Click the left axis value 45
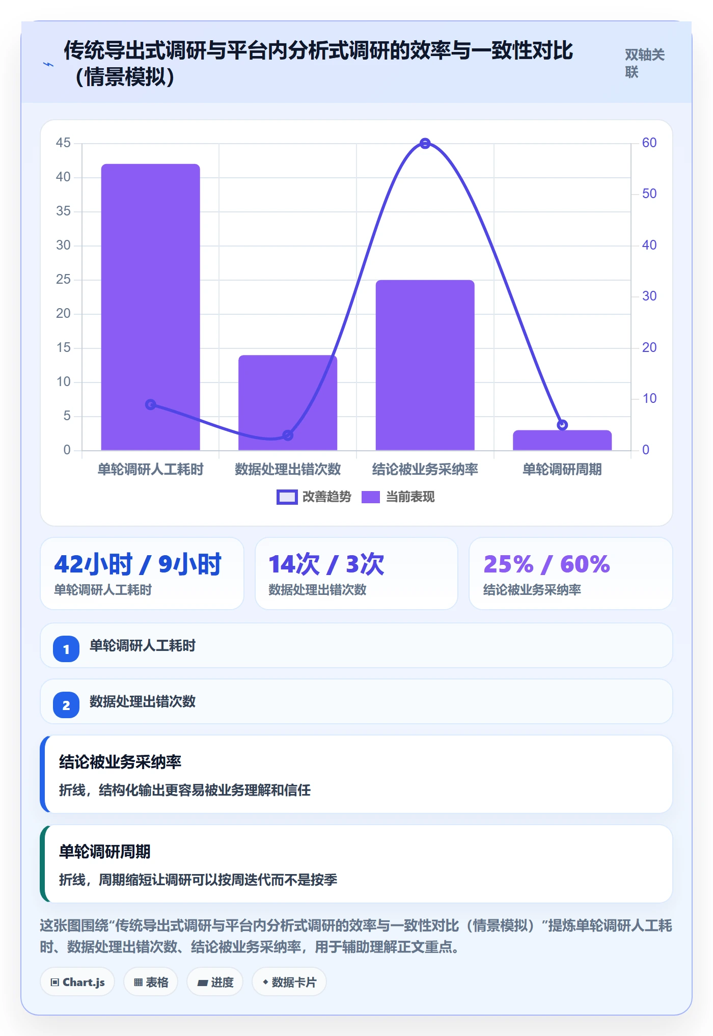713x1036 pixels. coord(63,143)
